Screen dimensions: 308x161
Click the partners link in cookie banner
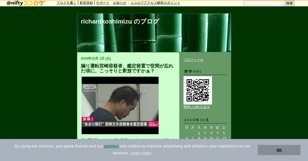click(x=111, y=146)
